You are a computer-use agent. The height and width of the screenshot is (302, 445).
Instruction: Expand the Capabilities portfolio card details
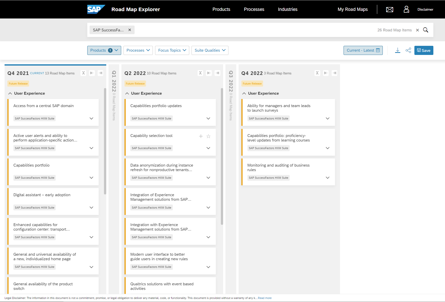pyautogui.click(x=91, y=177)
